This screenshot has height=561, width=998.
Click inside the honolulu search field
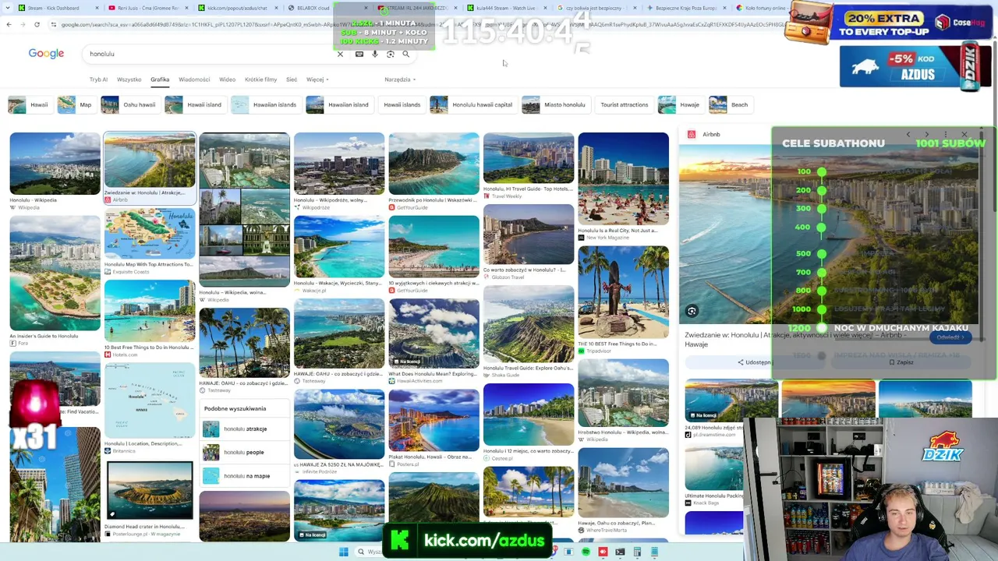tap(211, 54)
